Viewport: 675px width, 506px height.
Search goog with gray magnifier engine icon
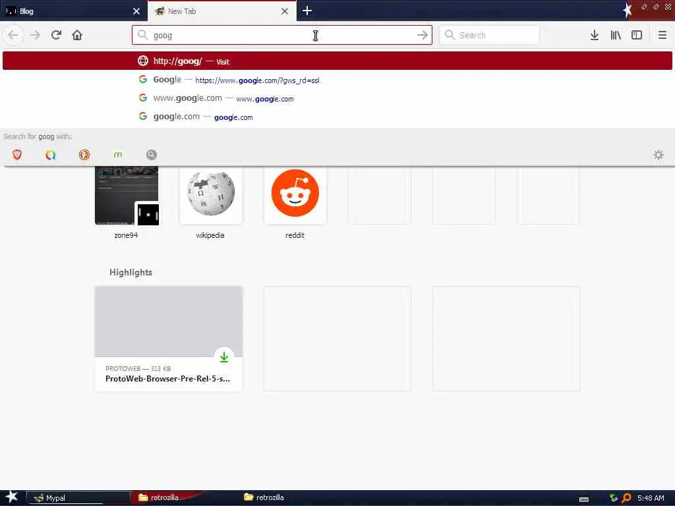[152, 155]
